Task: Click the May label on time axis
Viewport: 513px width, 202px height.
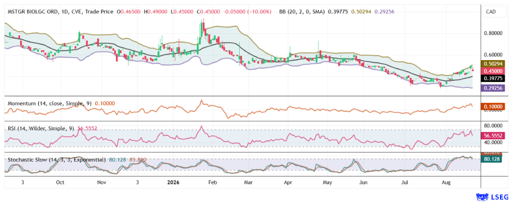Action: (x=328, y=182)
